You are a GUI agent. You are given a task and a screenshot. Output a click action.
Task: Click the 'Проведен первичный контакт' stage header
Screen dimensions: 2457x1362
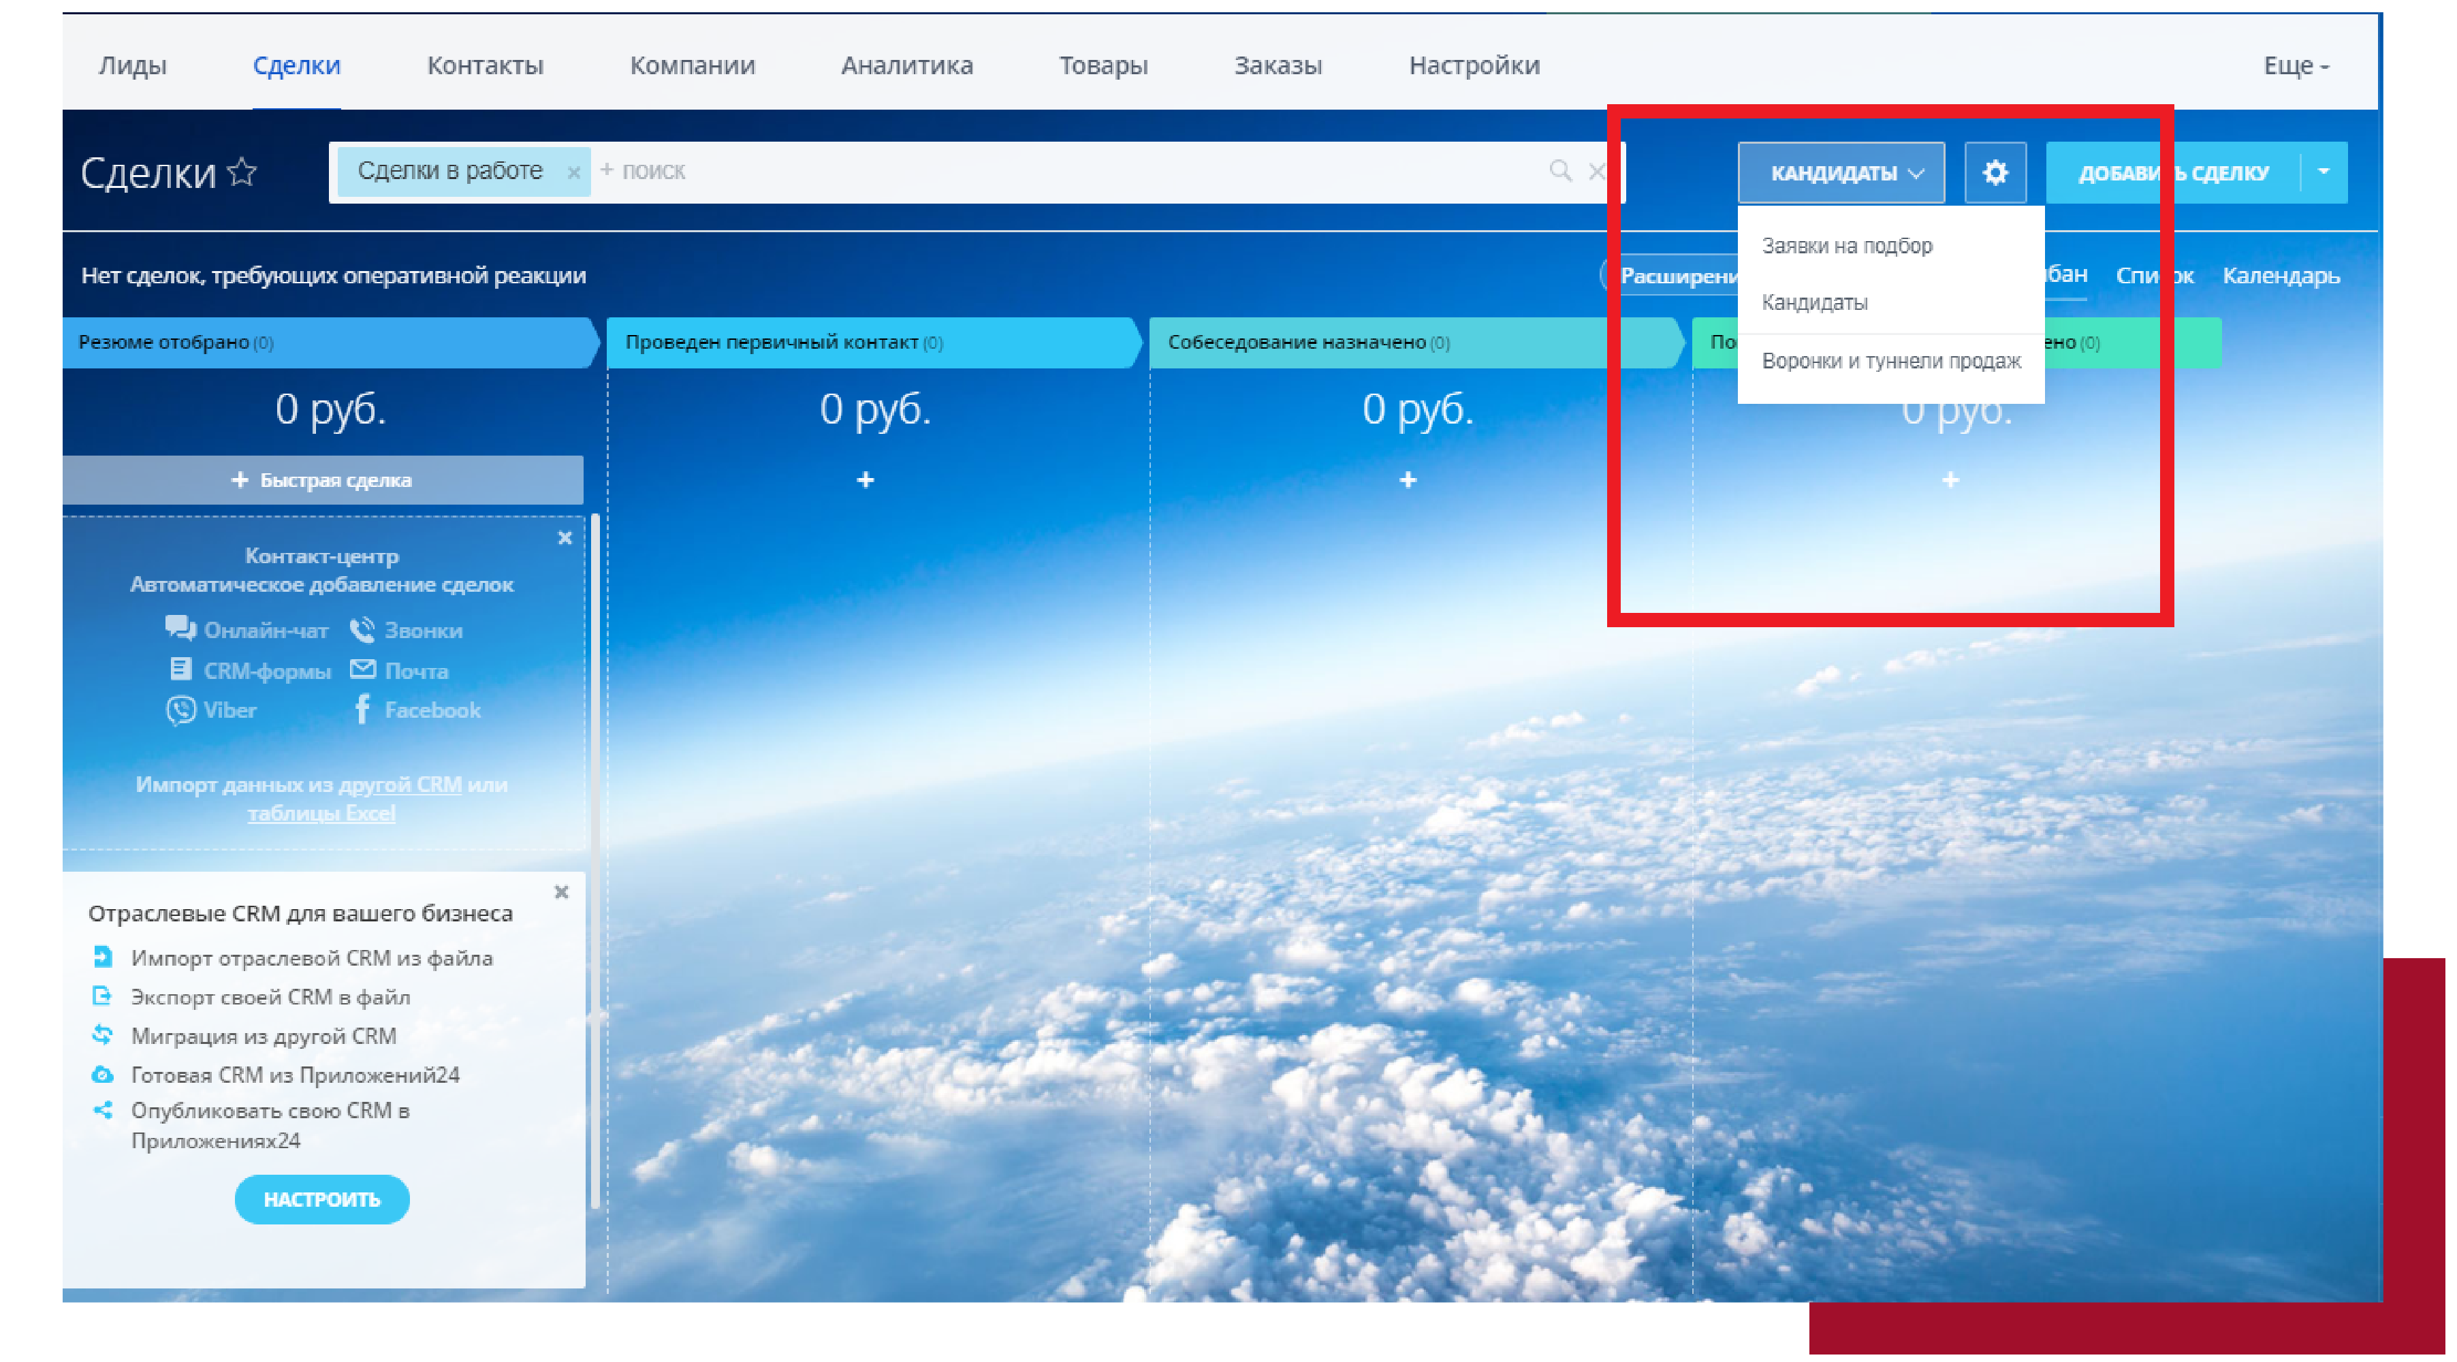[x=873, y=343]
